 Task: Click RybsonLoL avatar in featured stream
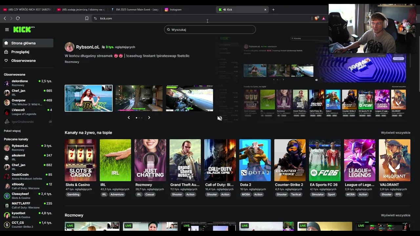70,47
